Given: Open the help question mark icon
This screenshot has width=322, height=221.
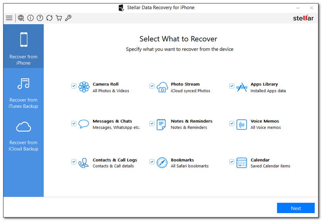Looking at the screenshot, I should pos(40,18).
